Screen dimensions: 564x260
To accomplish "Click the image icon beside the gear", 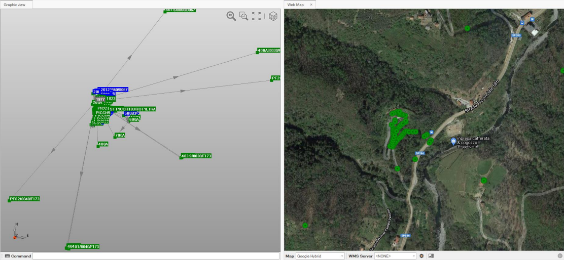I will coord(431,256).
